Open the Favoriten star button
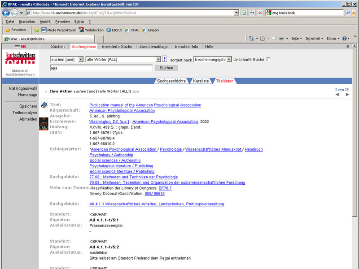Image resolution: width=359 pixels, height=269 pixels. point(16,30)
